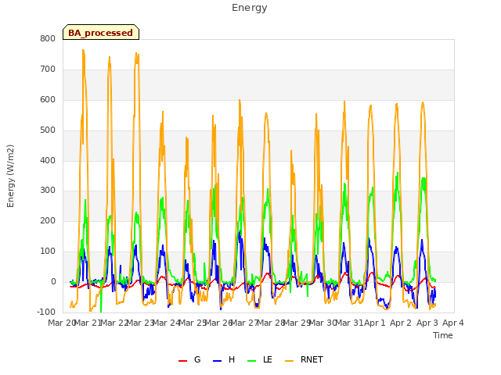
Task: Click the Apr 3 date tick label
Action: coord(427,323)
